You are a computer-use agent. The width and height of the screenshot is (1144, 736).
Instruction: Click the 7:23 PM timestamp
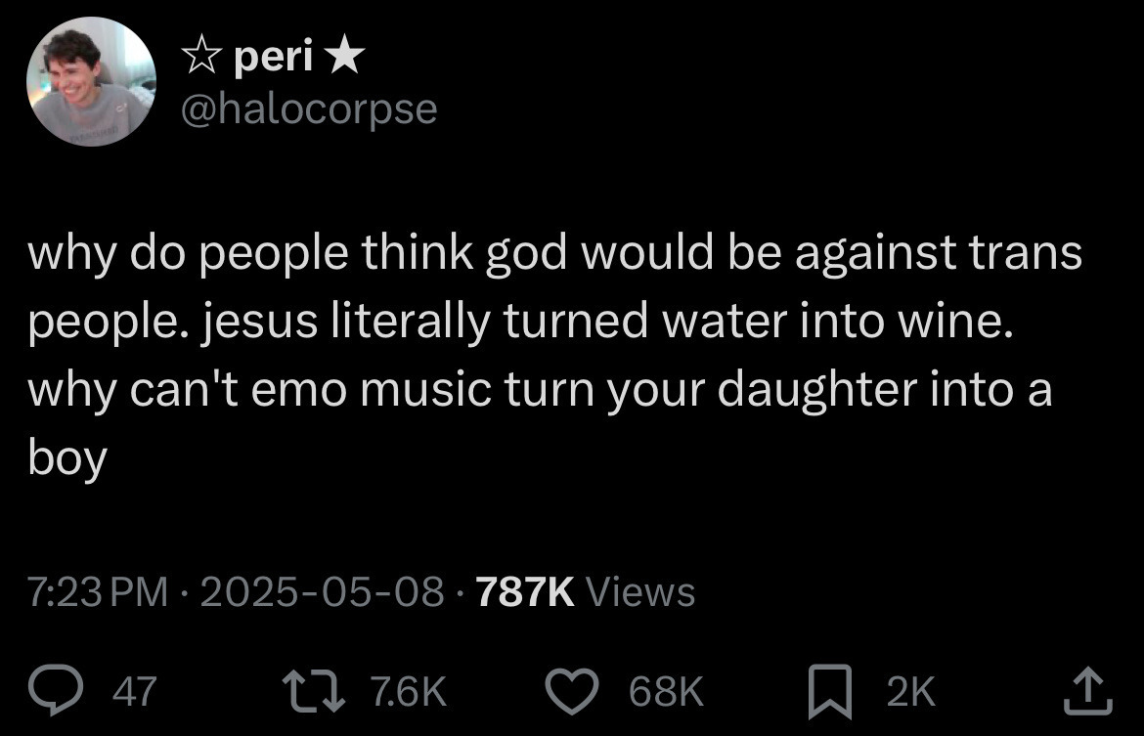(98, 591)
